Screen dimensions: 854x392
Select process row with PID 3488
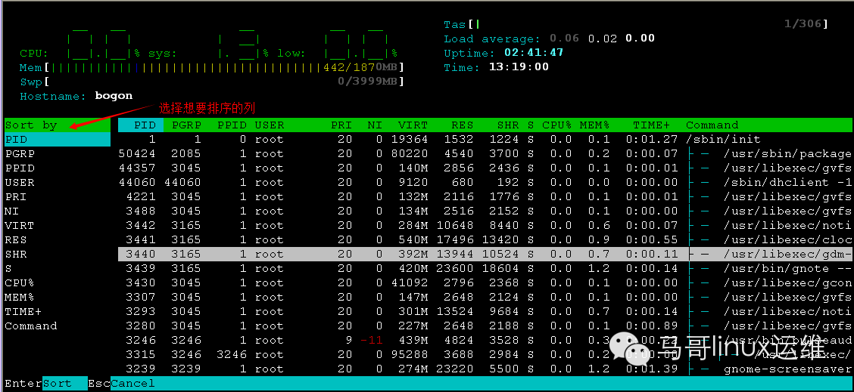click(x=485, y=211)
